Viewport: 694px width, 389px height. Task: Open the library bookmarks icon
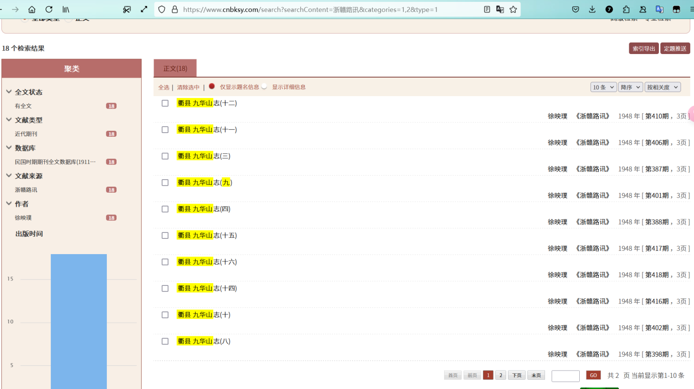pos(66,9)
